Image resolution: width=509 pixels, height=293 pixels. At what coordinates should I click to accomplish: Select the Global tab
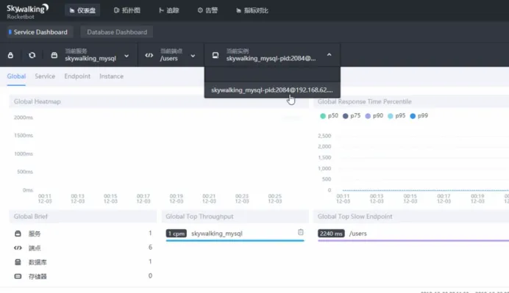[16, 76]
